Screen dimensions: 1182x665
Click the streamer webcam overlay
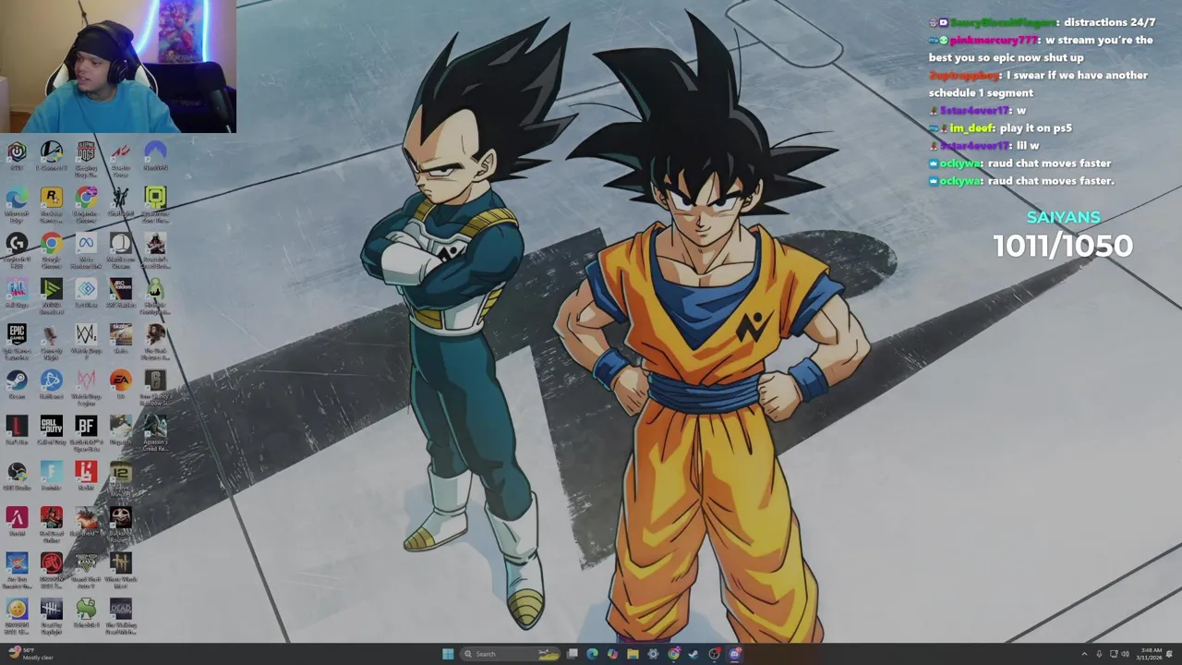pos(118,66)
